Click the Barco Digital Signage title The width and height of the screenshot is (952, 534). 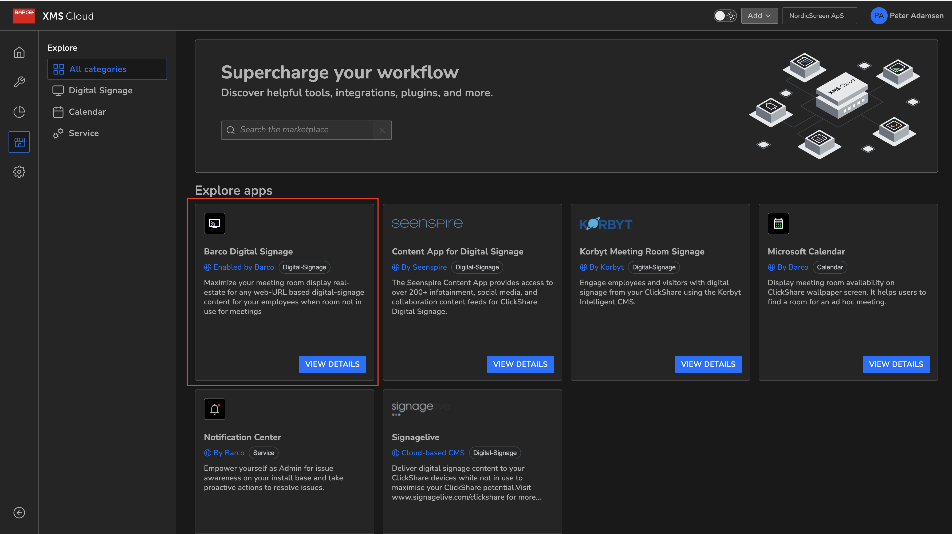(248, 252)
